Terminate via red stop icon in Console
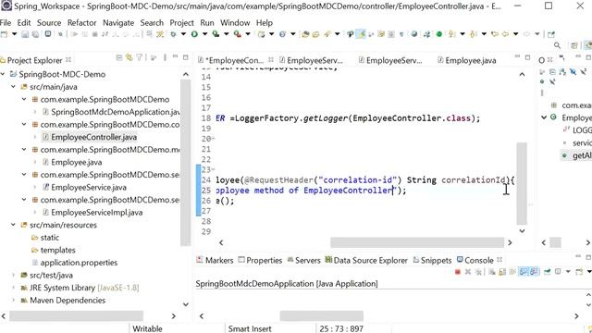The image size is (592, 333). pyautogui.click(x=458, y=272)
